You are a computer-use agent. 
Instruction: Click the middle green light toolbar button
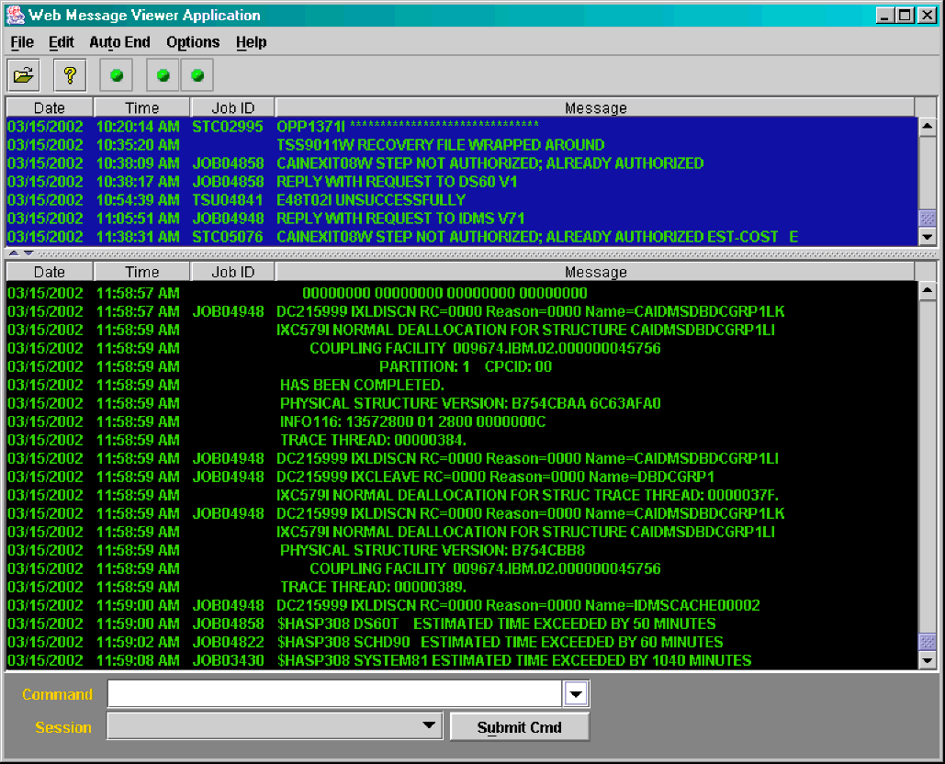[x=163, y=75]
